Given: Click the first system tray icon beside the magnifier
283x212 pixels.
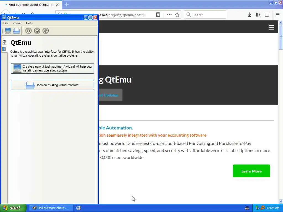Looking at the screenshot, I should click(257, 208).
